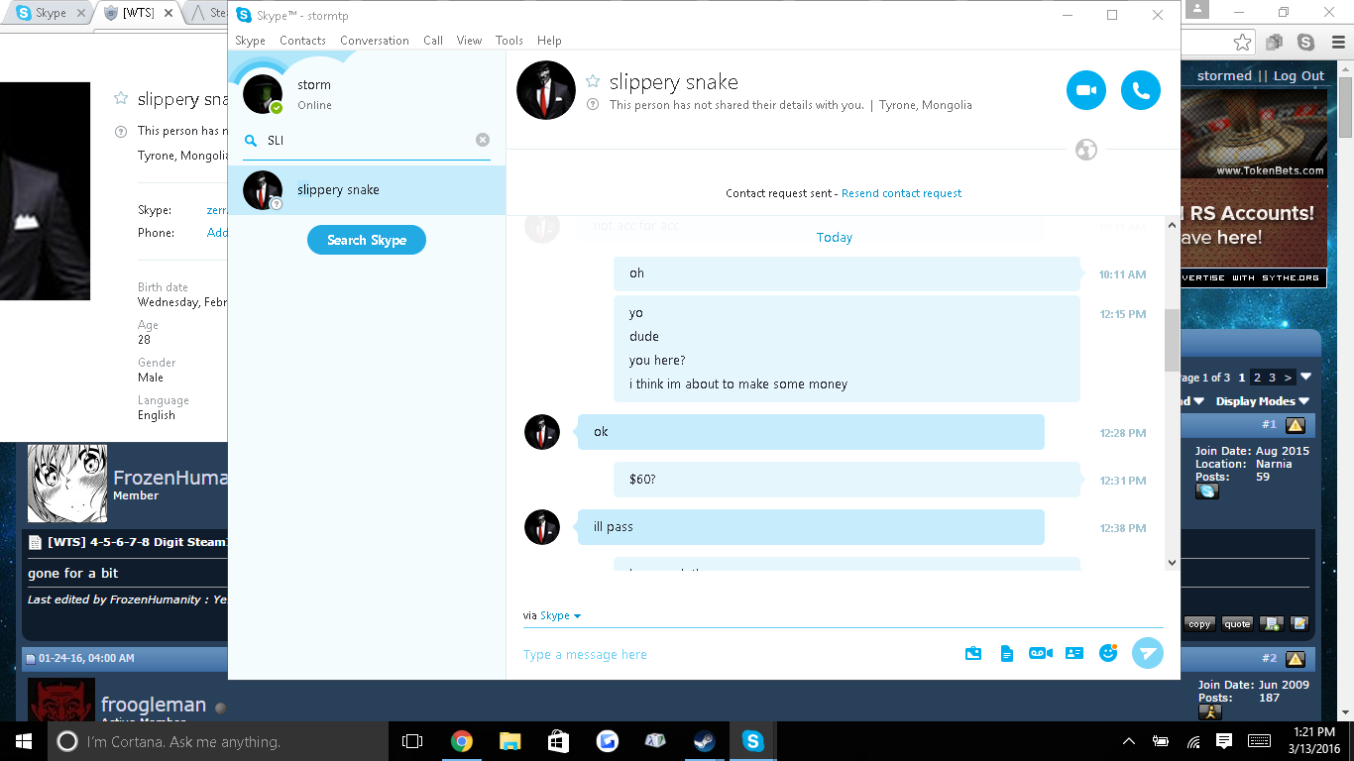
Task: Click the question mark icon beside profile details
Action: point(593,105)
